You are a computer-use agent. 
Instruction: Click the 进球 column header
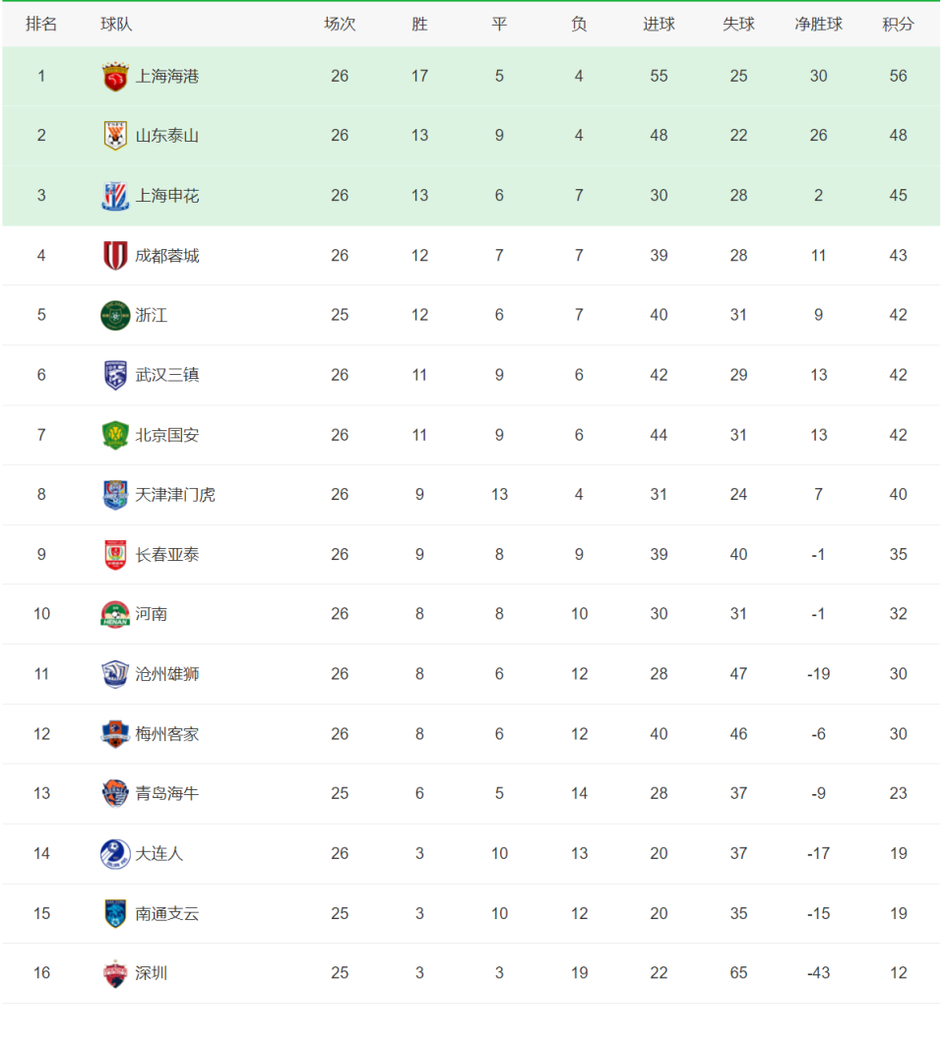click(x=659, y=25)
